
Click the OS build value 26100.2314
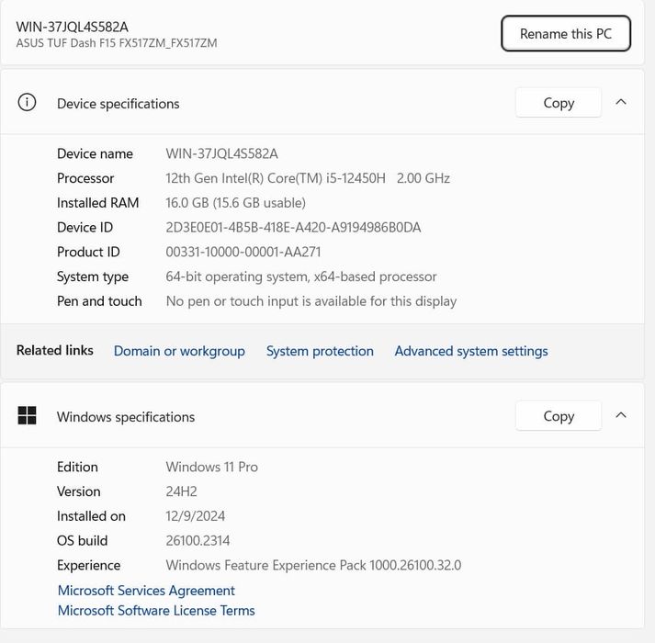[198, 541]
